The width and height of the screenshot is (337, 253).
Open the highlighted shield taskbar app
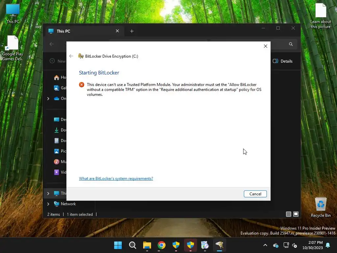coord(191,245)
